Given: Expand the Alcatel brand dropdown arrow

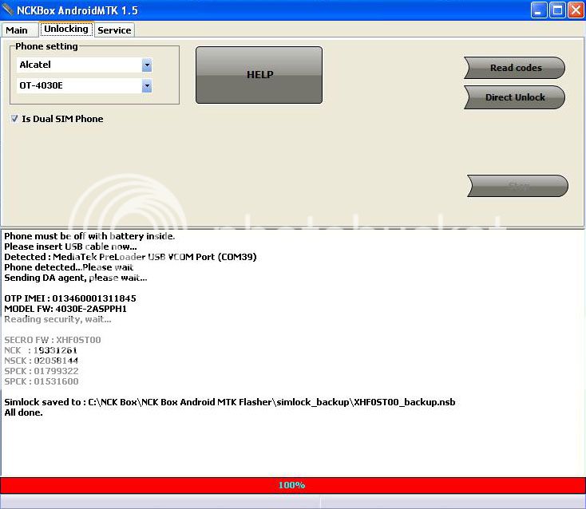Looking at the screenshot, I should pos(147,65).
